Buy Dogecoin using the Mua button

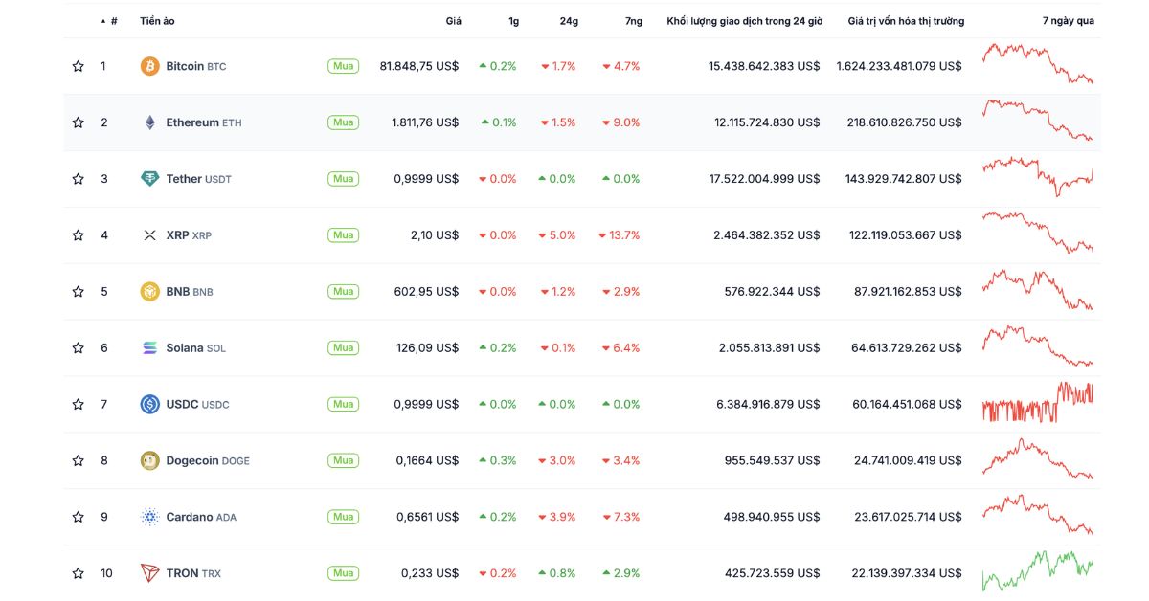pos(343,460)
